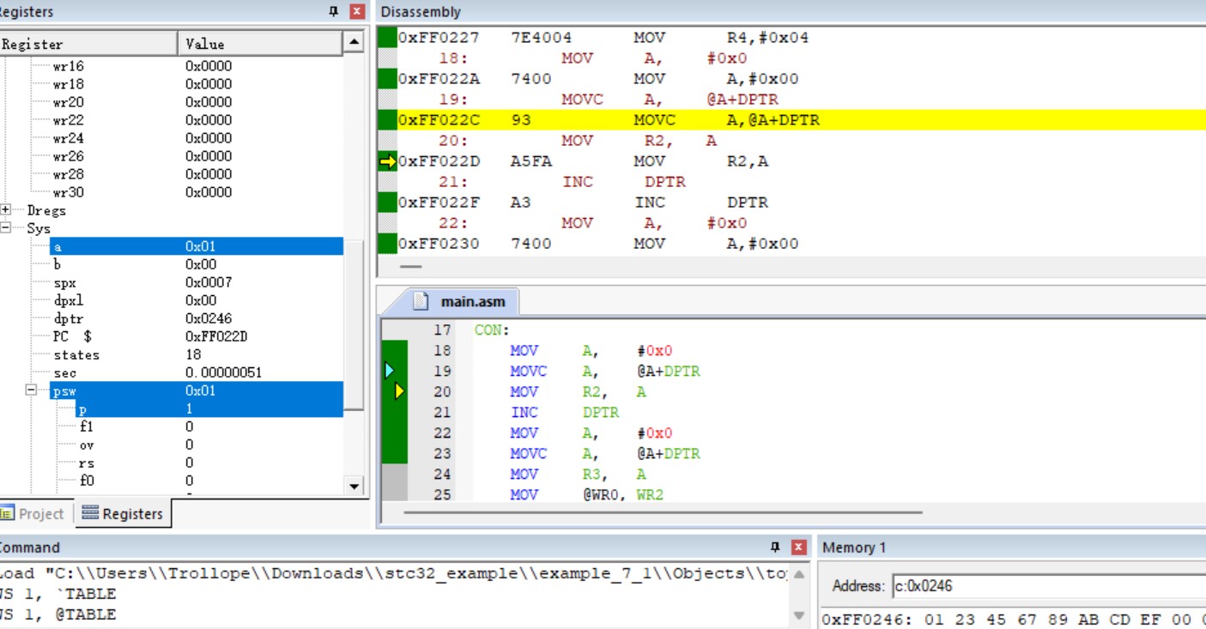Collapse the psw register node
The width and height of the screenshot is (1206, 629).
click(32, 390)
